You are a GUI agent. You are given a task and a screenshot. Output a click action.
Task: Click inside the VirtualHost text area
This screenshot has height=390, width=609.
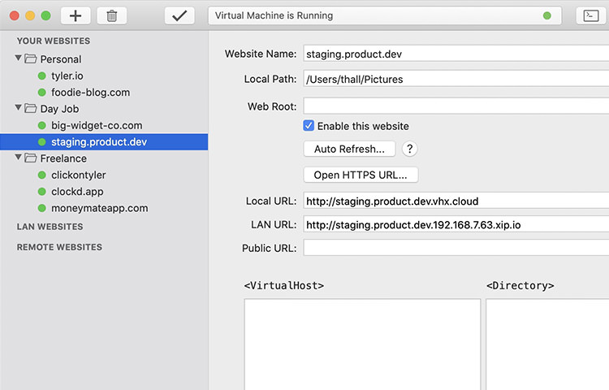(x=362, y=344)
